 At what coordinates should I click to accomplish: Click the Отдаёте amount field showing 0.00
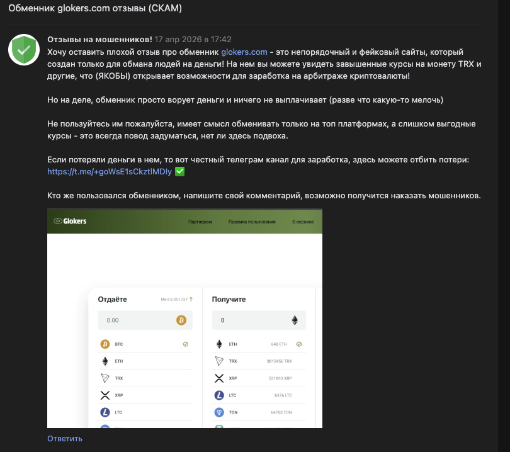(135, 320)
